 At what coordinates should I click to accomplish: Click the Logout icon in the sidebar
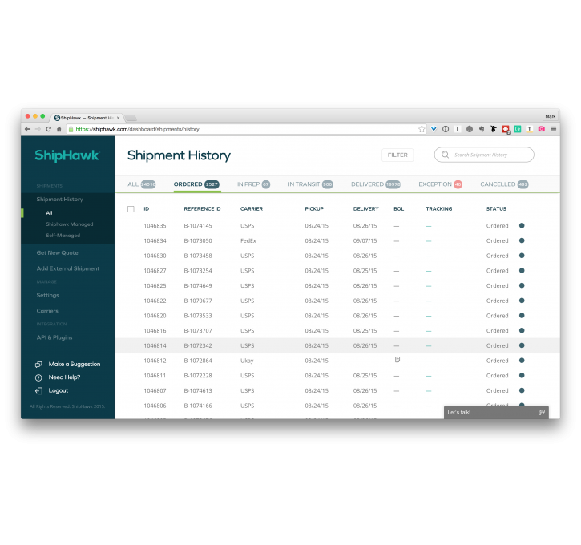[38, 391]
